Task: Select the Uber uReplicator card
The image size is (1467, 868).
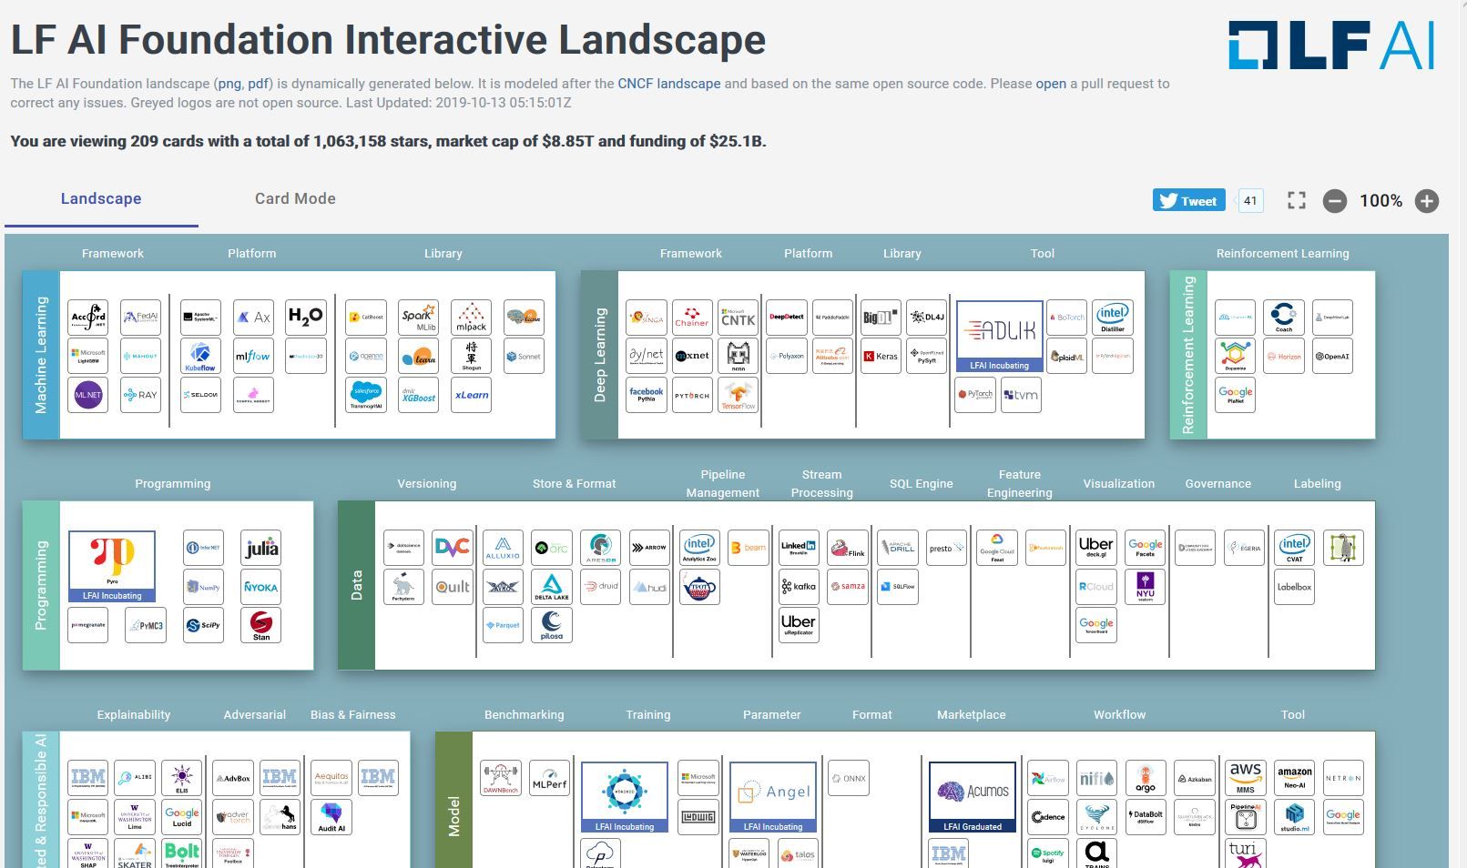Action: click(x=799, y=625)
